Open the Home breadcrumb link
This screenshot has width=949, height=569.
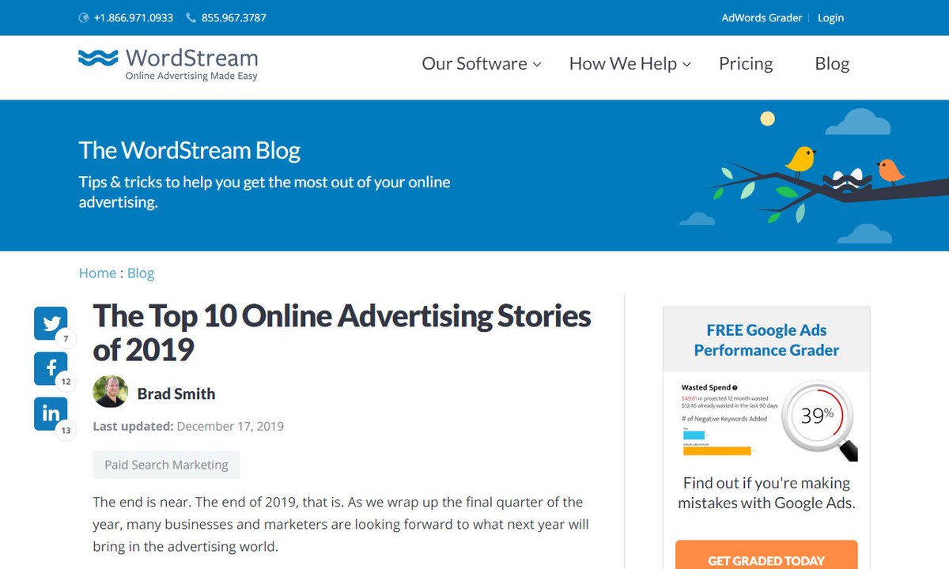point(97,273)
